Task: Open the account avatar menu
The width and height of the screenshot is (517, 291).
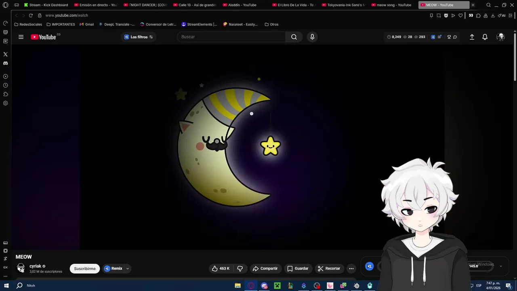Action: (x=501, y=37)
